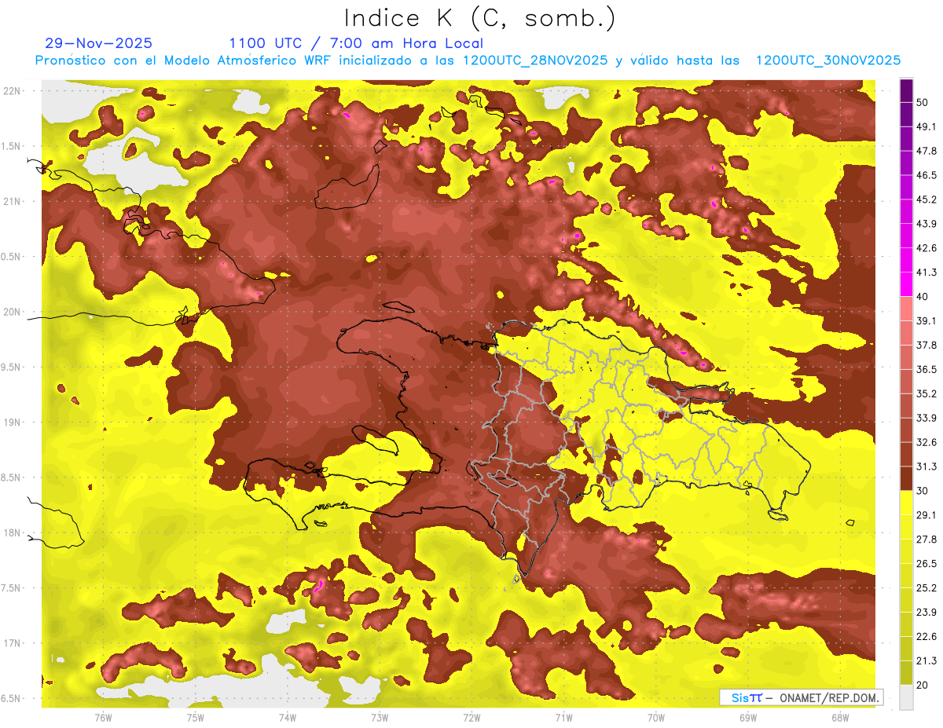Click the "76W" longitude label
943x728 pixels.
[103, 717]
